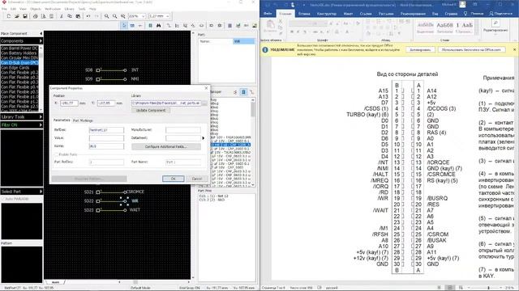Click the position X input field
Viewport: 519px width, 291px height.
(69, 103)
